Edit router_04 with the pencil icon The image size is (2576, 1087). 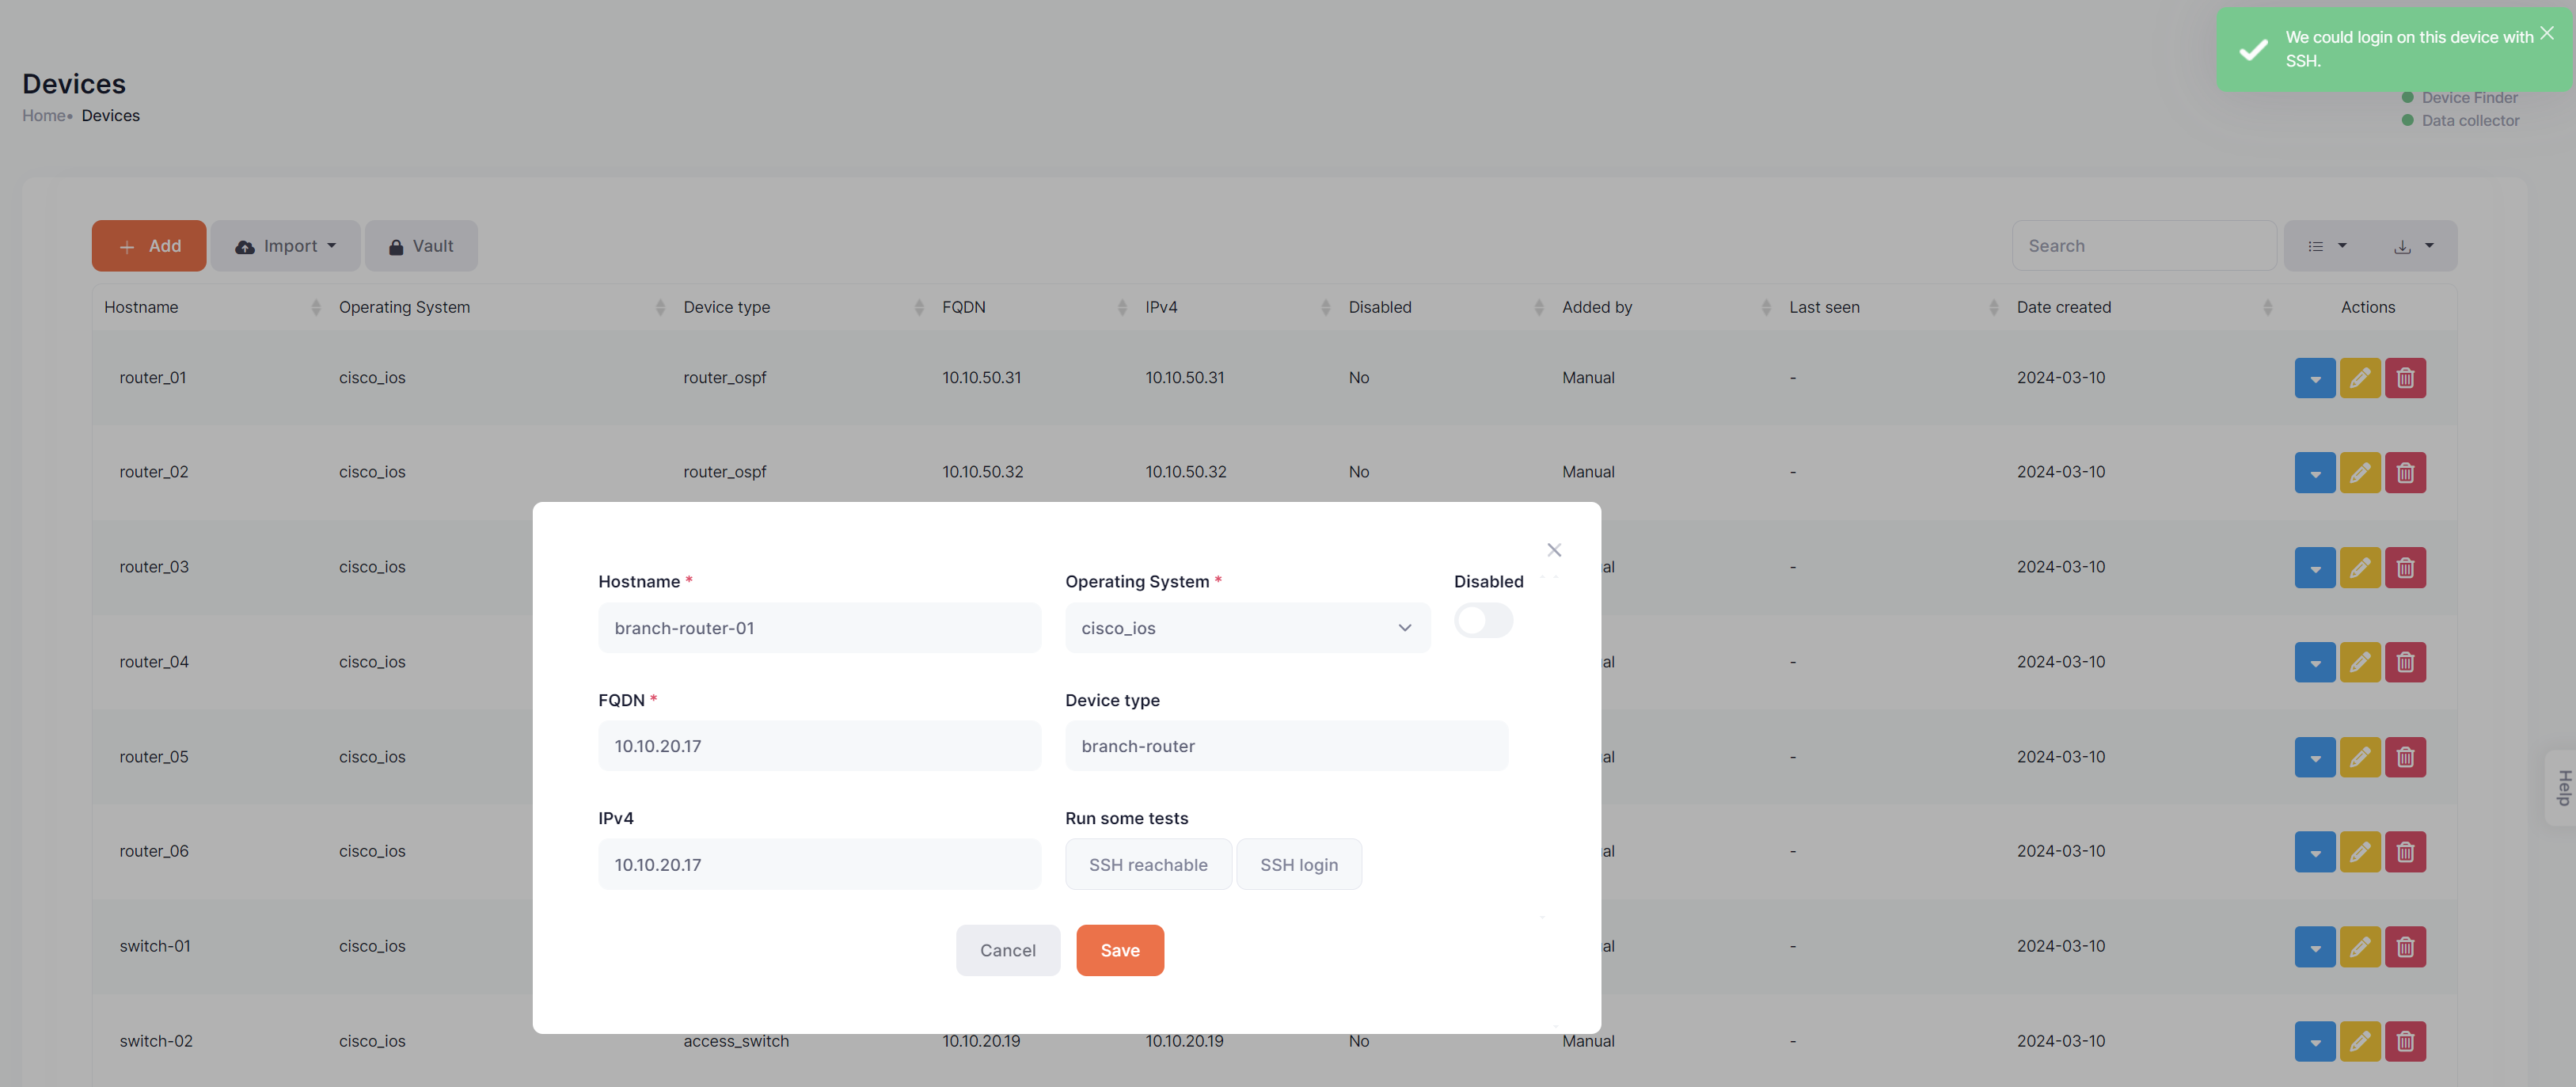pos(2360,662)
